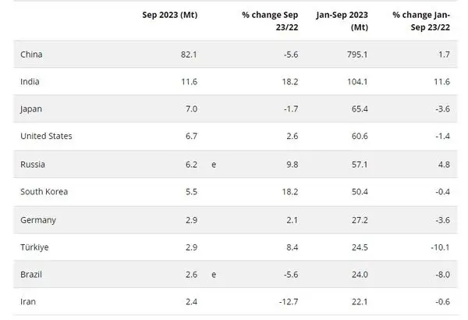Viewport: 468px width, 320px height.
Task: Select the "e" estimate marker in Russia row
Action: click(x=214, y=165)
